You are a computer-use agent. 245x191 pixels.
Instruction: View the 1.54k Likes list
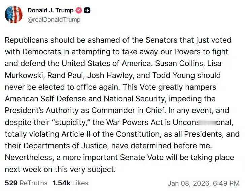click(70, 183)
